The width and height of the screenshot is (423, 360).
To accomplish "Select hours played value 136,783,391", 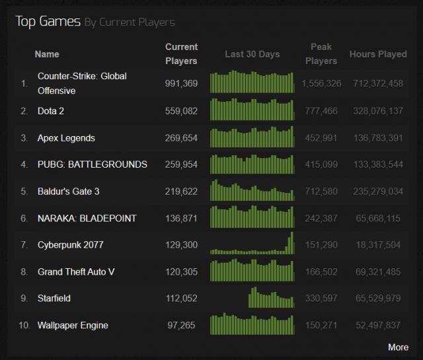I will pyautogui.click(x=378, y=138).
